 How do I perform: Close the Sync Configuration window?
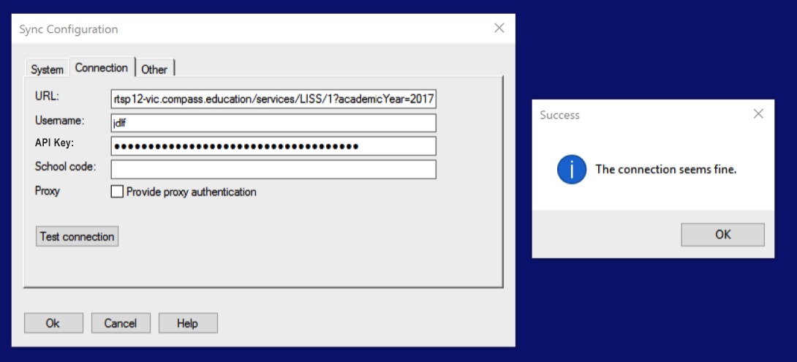pyautogui.click(x=499, y=29)
